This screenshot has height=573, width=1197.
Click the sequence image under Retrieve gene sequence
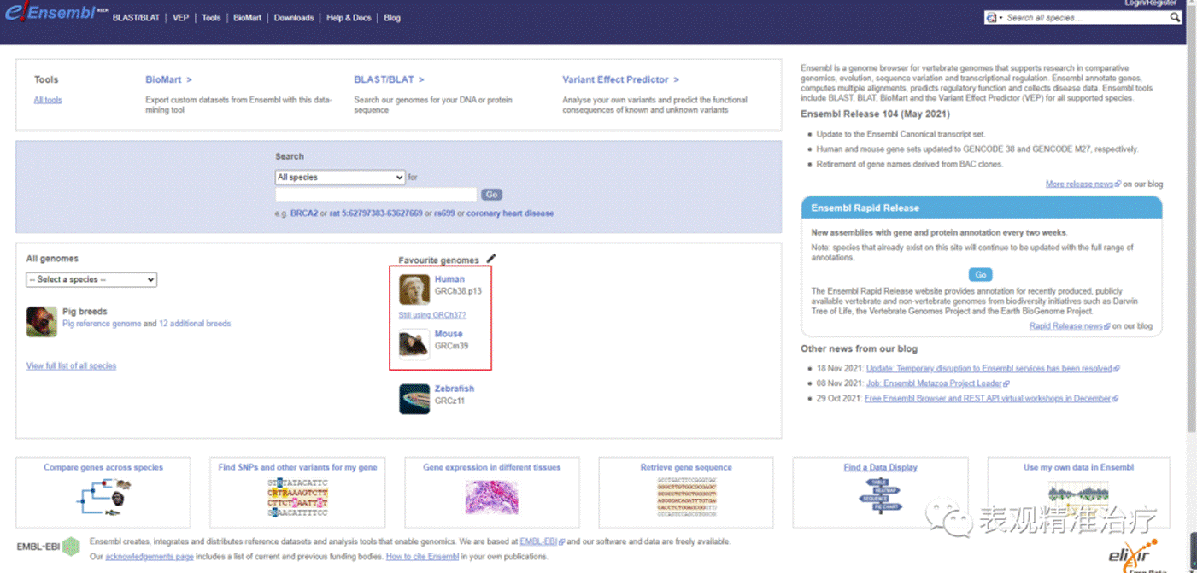coord(686,497)
